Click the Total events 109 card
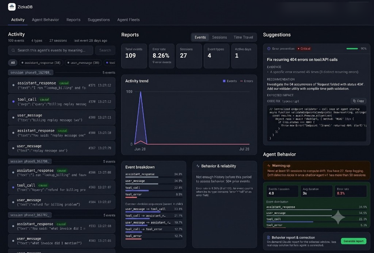Screen dimensions: 374x253 point(134,56)
